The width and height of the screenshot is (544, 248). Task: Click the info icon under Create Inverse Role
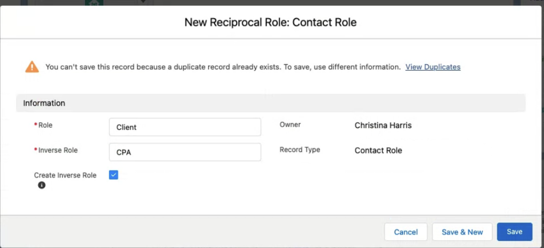pyautogui.click(x=41, y=185)
